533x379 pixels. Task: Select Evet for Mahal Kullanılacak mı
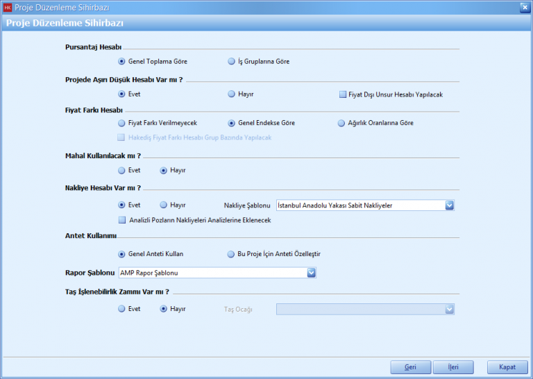tap(122, 170)
